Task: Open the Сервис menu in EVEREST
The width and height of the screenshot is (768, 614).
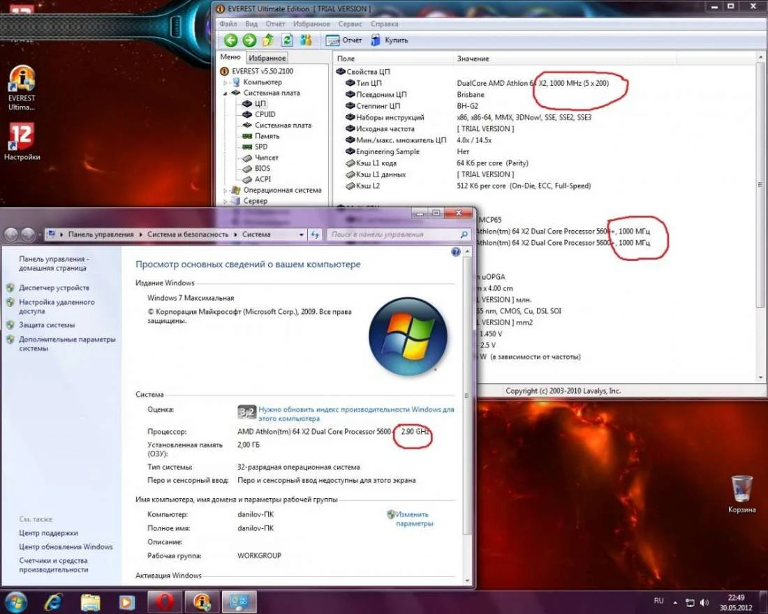Action: [x=350, y=24]
